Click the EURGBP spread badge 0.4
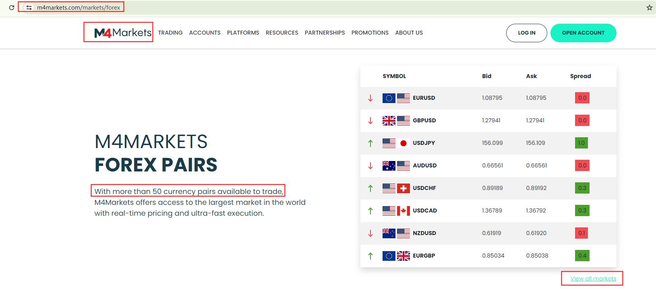656x293 pixels. [x=582, y=256]
